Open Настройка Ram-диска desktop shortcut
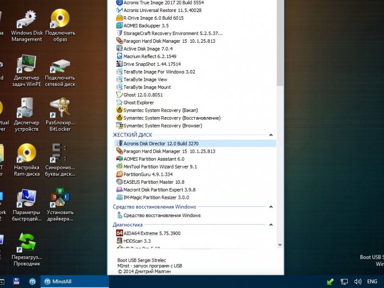The height and width of the screenshot is (288, 384). click(27, 160)
